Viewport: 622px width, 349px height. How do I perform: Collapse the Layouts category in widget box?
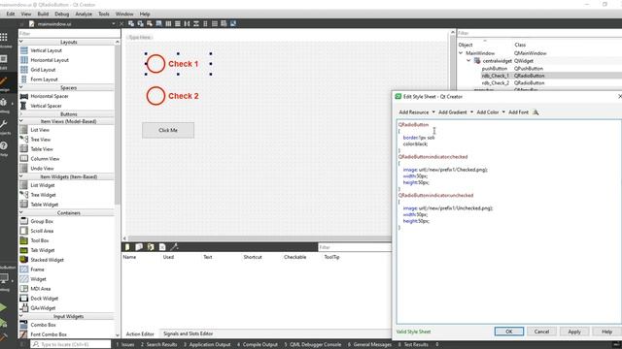pos(21,42)
